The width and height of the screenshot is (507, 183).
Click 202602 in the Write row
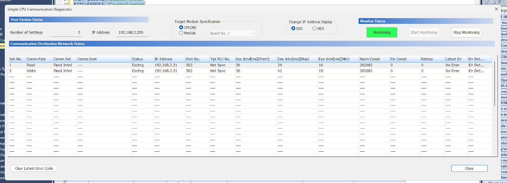tap(366, 71)
